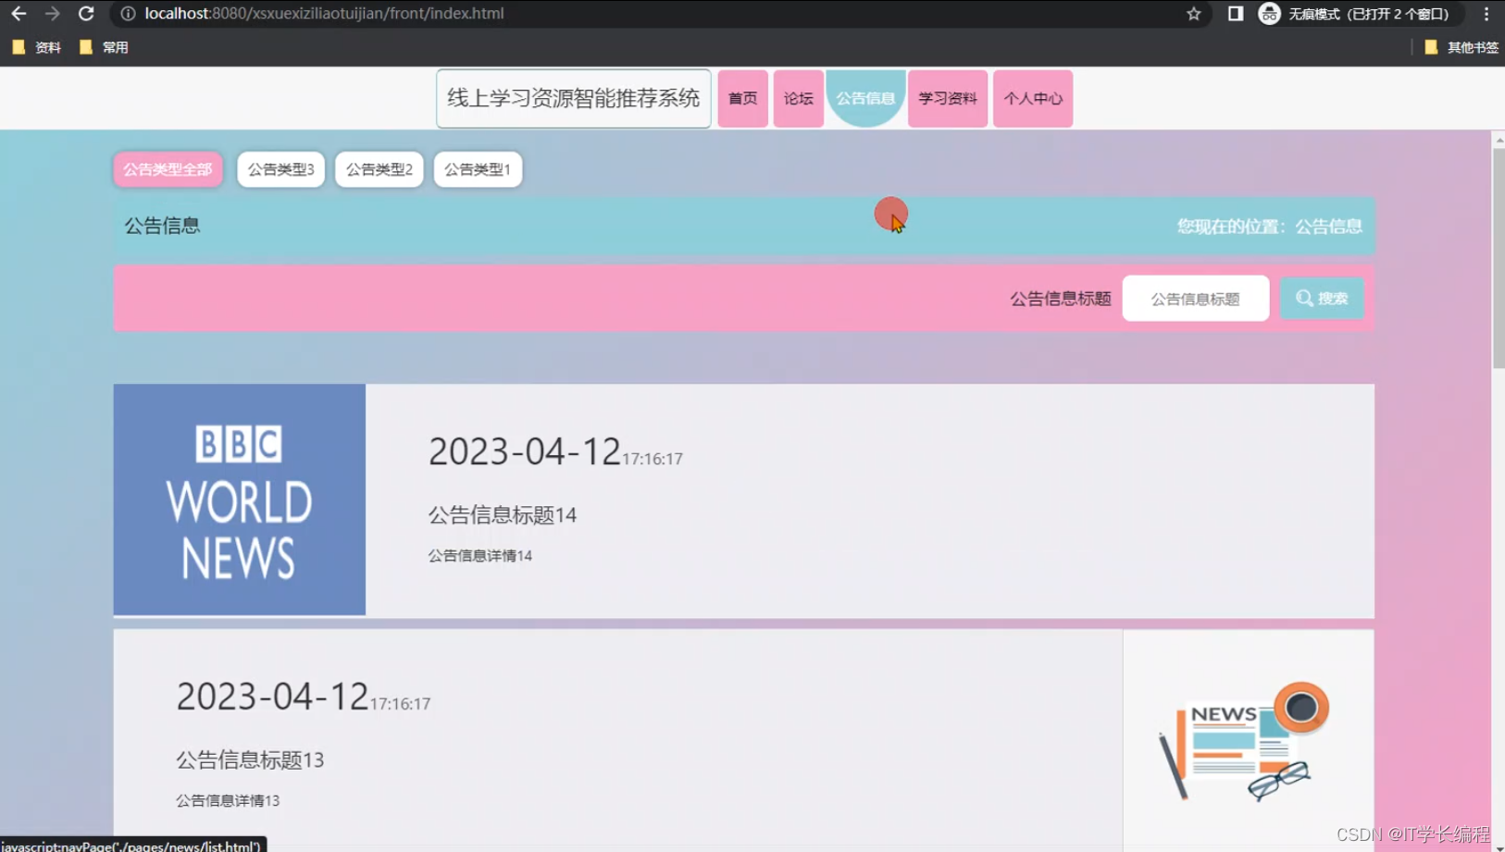
Task: Click the tab split icon near the toolbar
Action: pos(1236,14)
